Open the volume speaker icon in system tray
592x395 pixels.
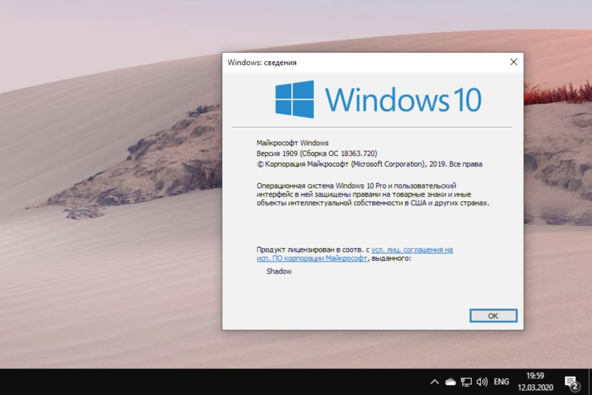[x=481, y=382]
